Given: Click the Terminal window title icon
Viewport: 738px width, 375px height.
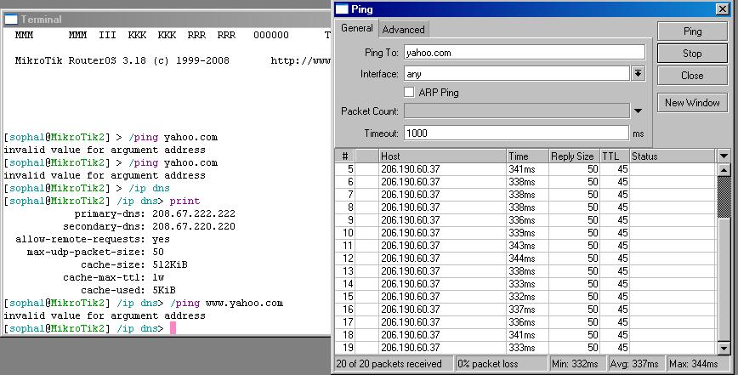Looking at the screenshot, I should [11, 20].
